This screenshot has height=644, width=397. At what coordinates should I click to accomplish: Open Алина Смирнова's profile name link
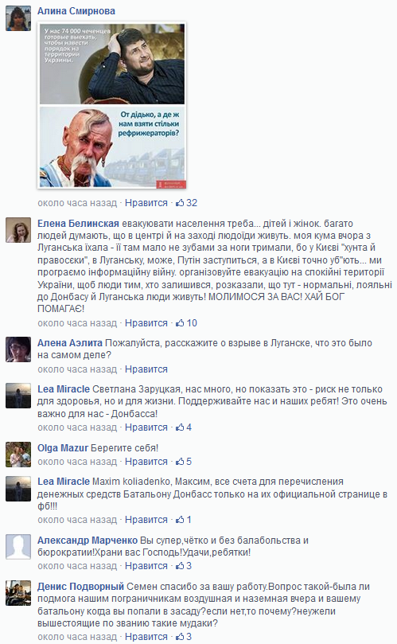click(76, 11)
